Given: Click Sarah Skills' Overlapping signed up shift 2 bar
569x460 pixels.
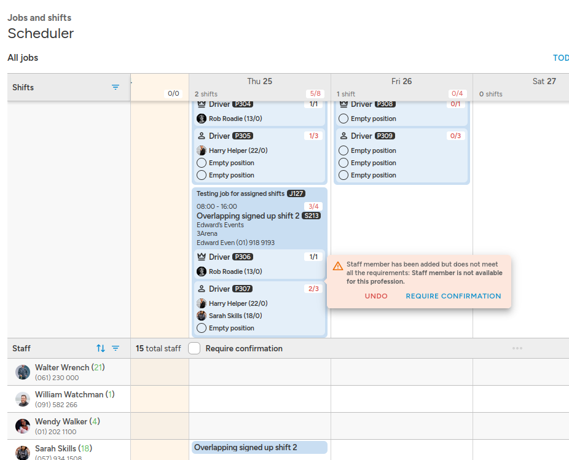Looking at the screenshot, I should (259, 447).
